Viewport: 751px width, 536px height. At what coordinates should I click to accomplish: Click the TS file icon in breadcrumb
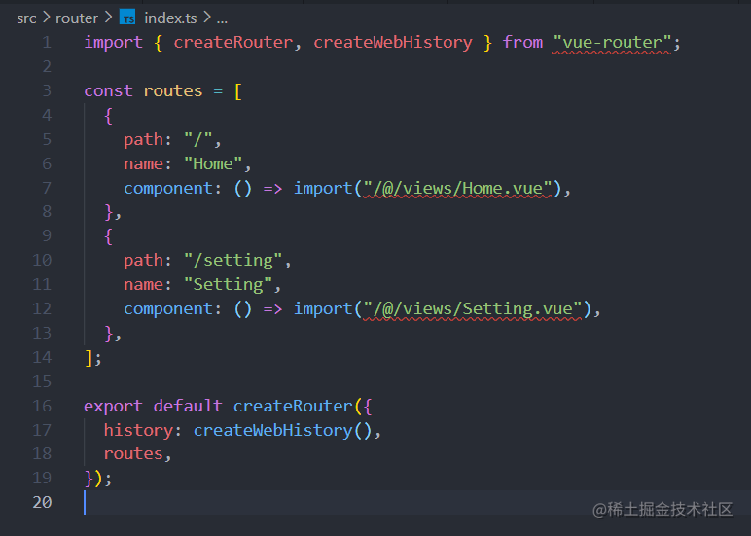tap(127, 18)
